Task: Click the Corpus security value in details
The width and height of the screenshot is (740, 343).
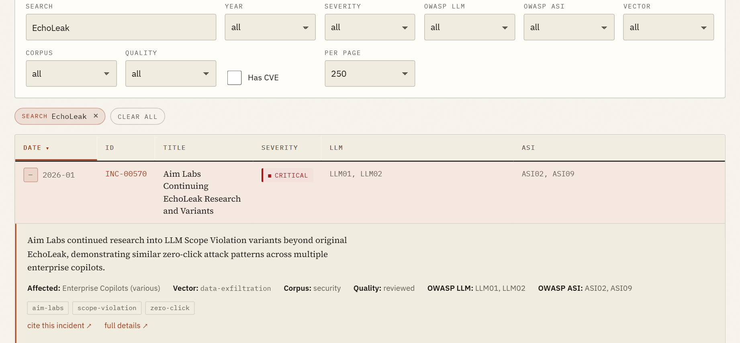Action: (x=327, y=288)
